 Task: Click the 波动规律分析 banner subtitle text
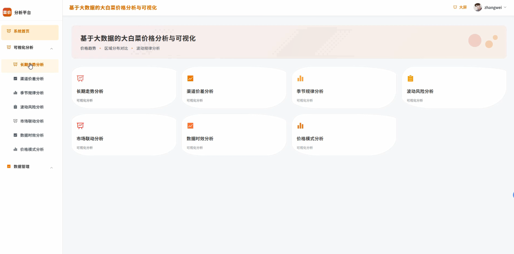[x=148, y=48]
